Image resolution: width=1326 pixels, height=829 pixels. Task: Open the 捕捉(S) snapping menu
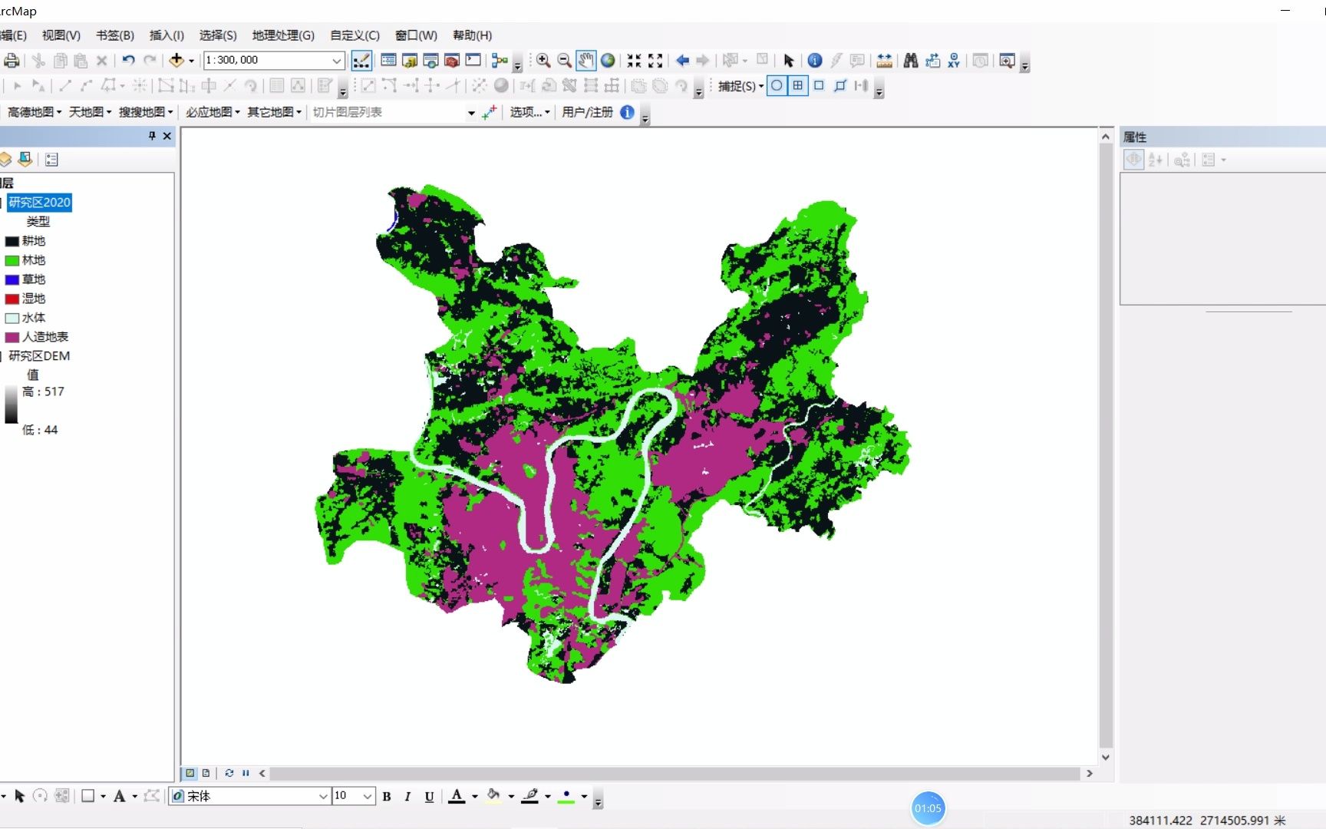(x=741, y=86)
